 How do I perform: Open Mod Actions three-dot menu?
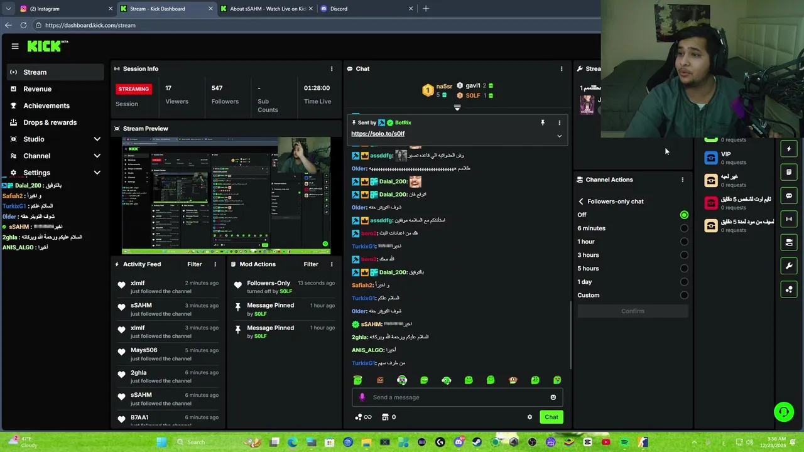tap(332, 264)
